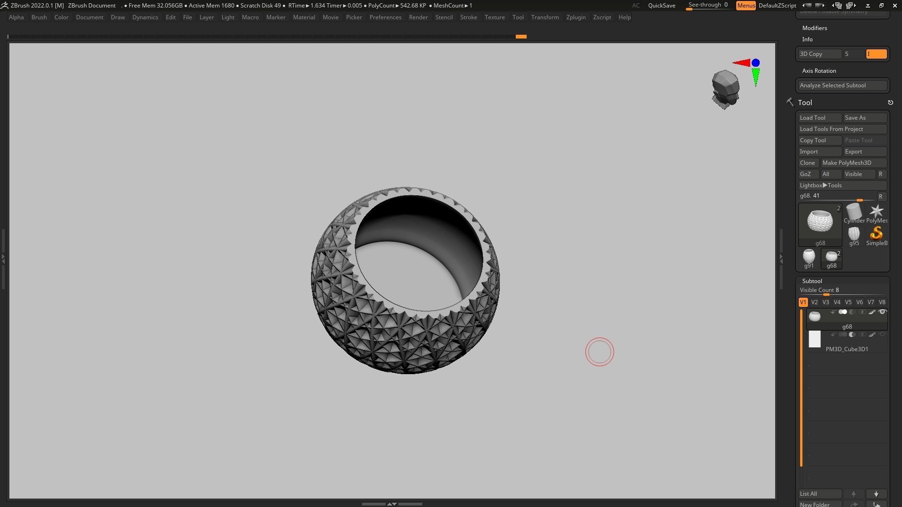Choose the Cylinder3D tool icon
This screenshot has height=507, width=902.
click(854, 212)
